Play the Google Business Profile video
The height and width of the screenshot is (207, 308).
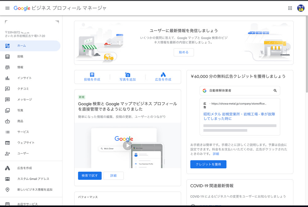pos(128,145)
